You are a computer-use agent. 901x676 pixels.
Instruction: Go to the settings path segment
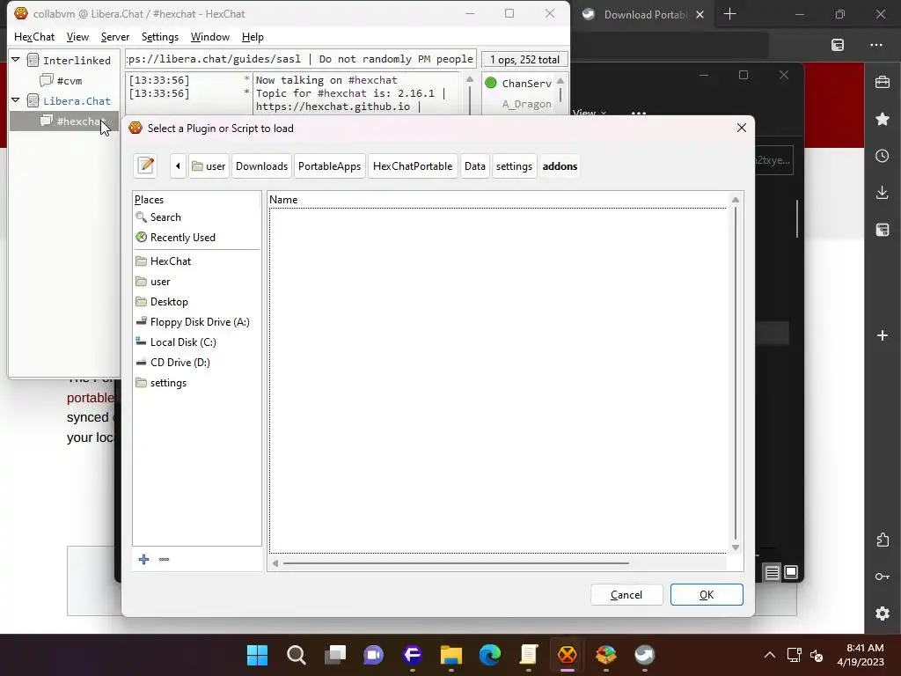pyautogui.click(x=514, y=166)
